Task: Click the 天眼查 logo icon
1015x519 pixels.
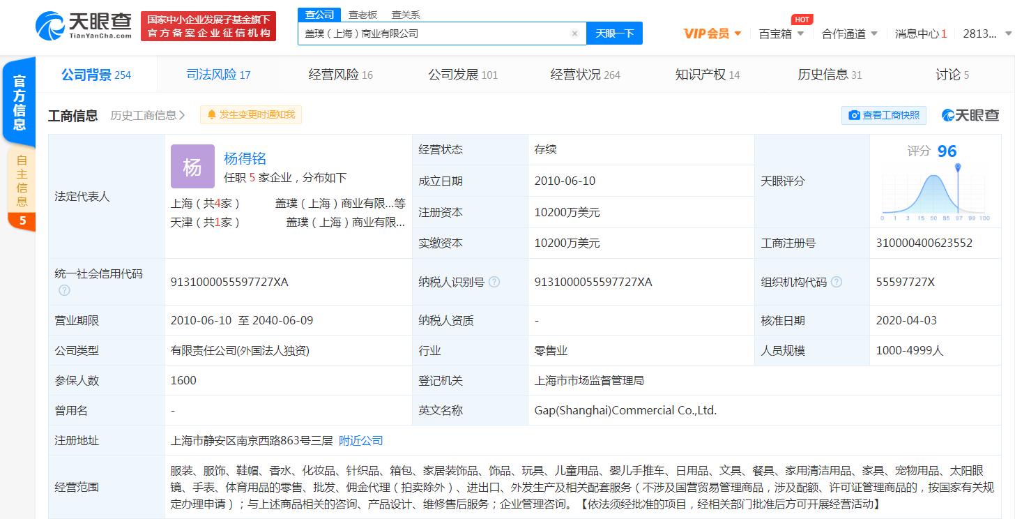Action: coord(50,27)
